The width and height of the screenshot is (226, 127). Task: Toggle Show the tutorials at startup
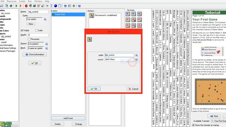(194, 125)
